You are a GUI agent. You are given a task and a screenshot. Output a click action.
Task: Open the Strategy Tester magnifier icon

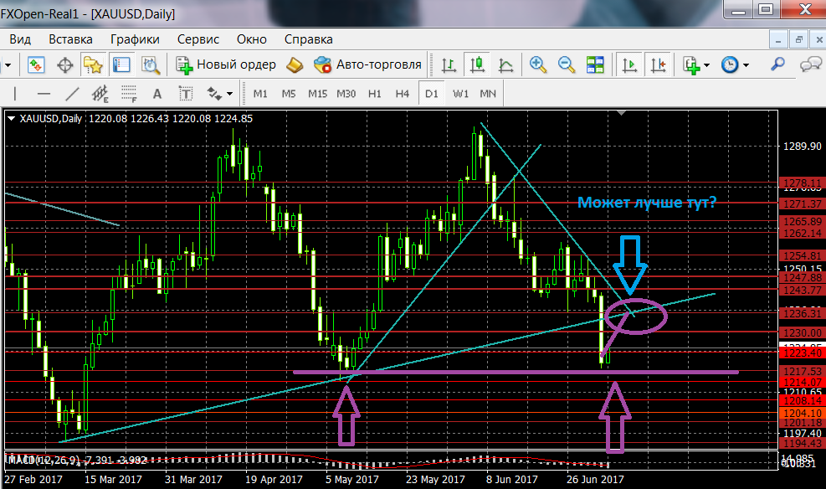click(151, 64)
